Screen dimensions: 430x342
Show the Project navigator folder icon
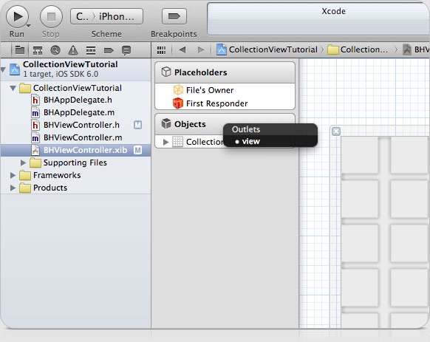(20, 50)
